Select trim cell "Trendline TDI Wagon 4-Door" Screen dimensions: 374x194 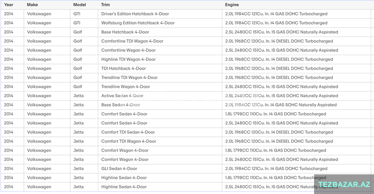(129, 78)
